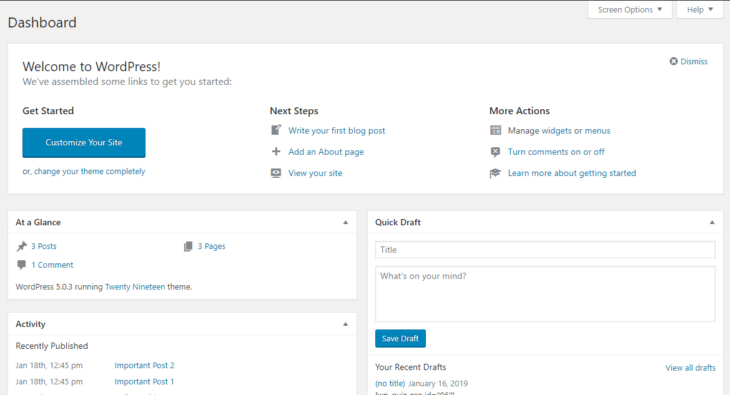Click the comments-off icon beside Turn comments on or off
The image size is (730, 395).
pos(496,152)
